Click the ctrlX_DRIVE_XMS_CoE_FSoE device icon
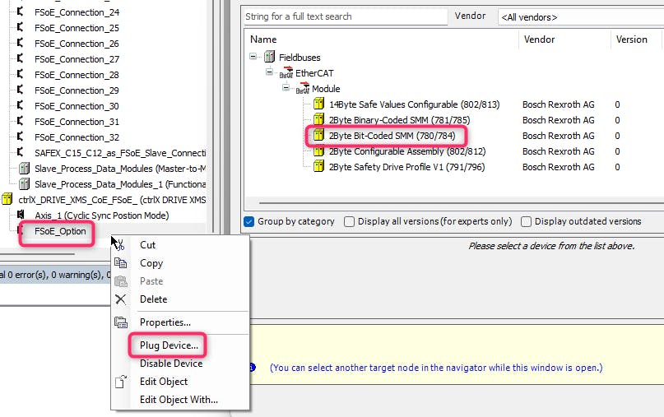 pyautogui.click(x=7, y=200)
